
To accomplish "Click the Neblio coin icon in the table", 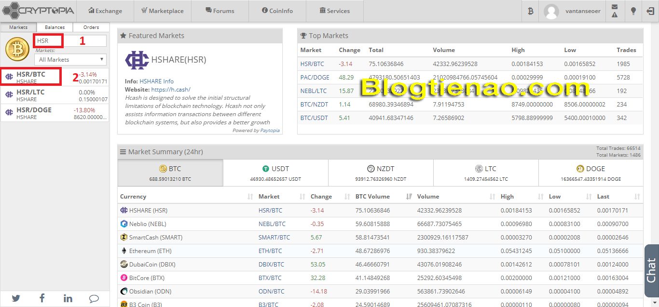I will coord(124,224).
